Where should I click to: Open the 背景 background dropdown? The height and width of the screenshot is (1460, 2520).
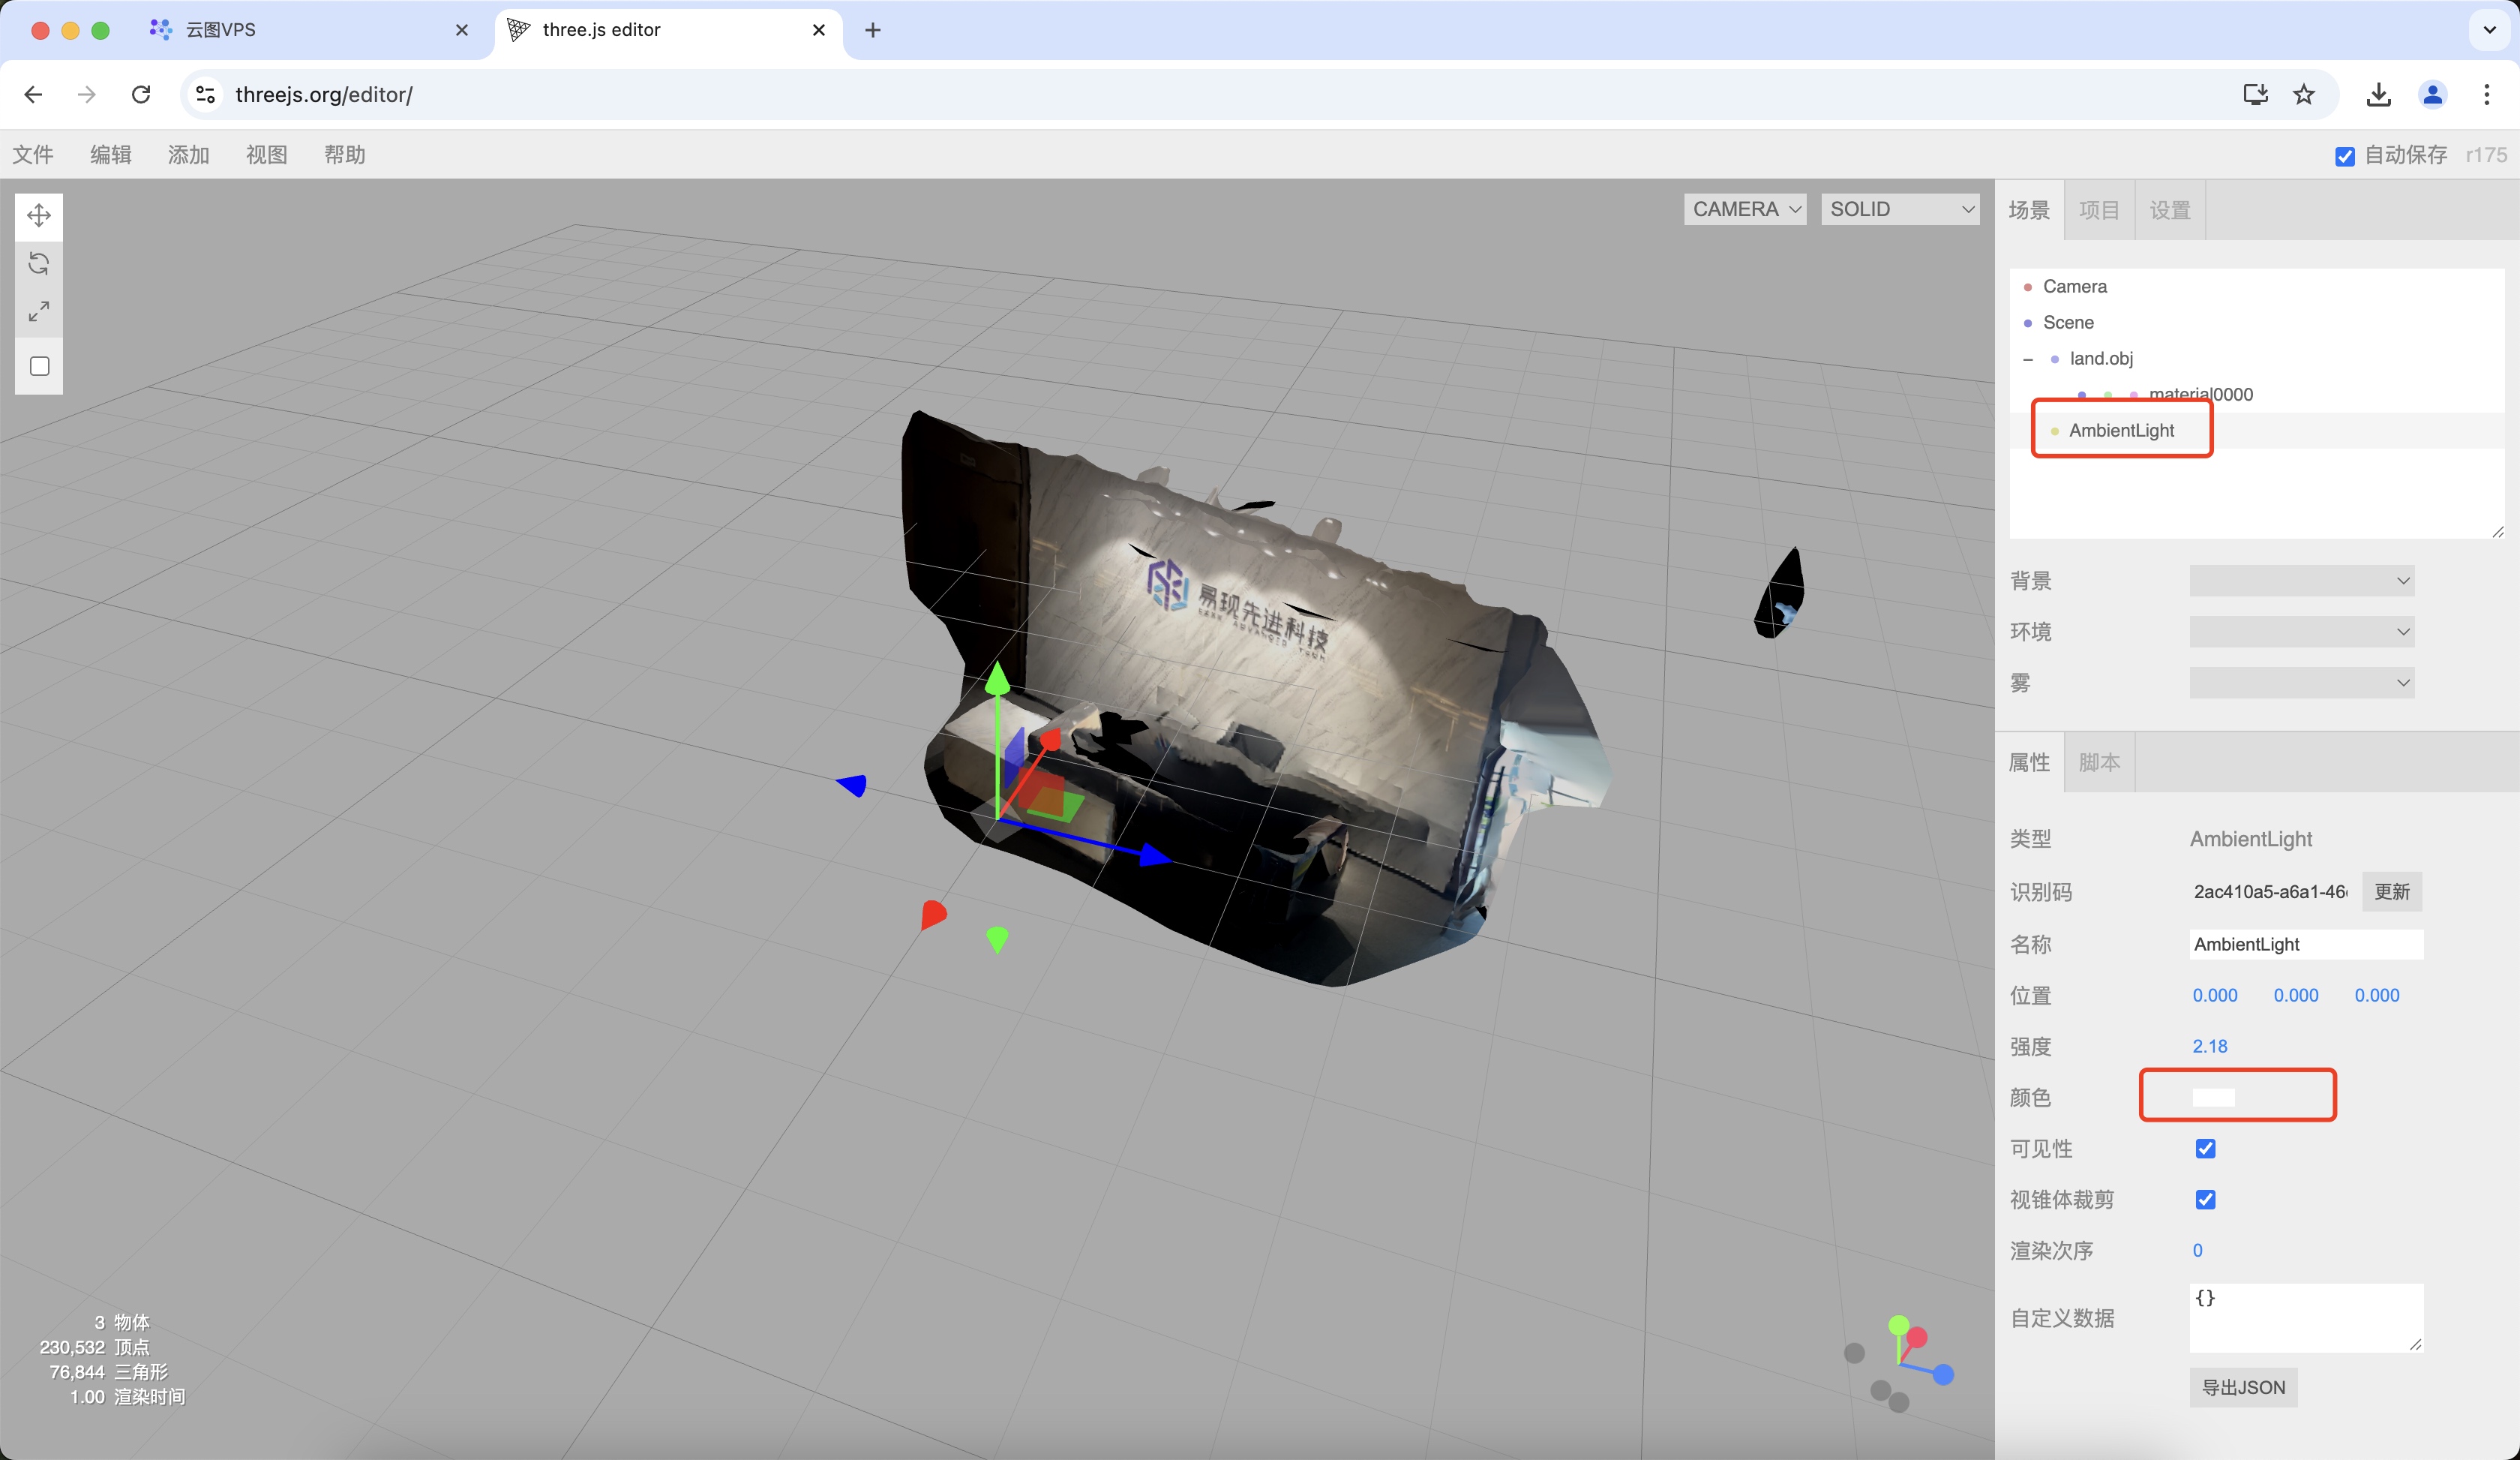pos(2302,581)
